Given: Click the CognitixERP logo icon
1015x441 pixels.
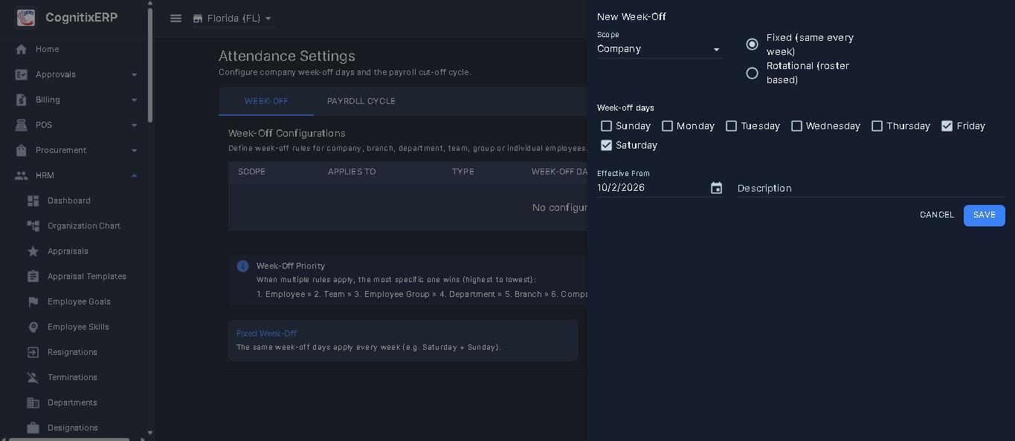Looking at the screenshot, I should click(x=26, y=17).
